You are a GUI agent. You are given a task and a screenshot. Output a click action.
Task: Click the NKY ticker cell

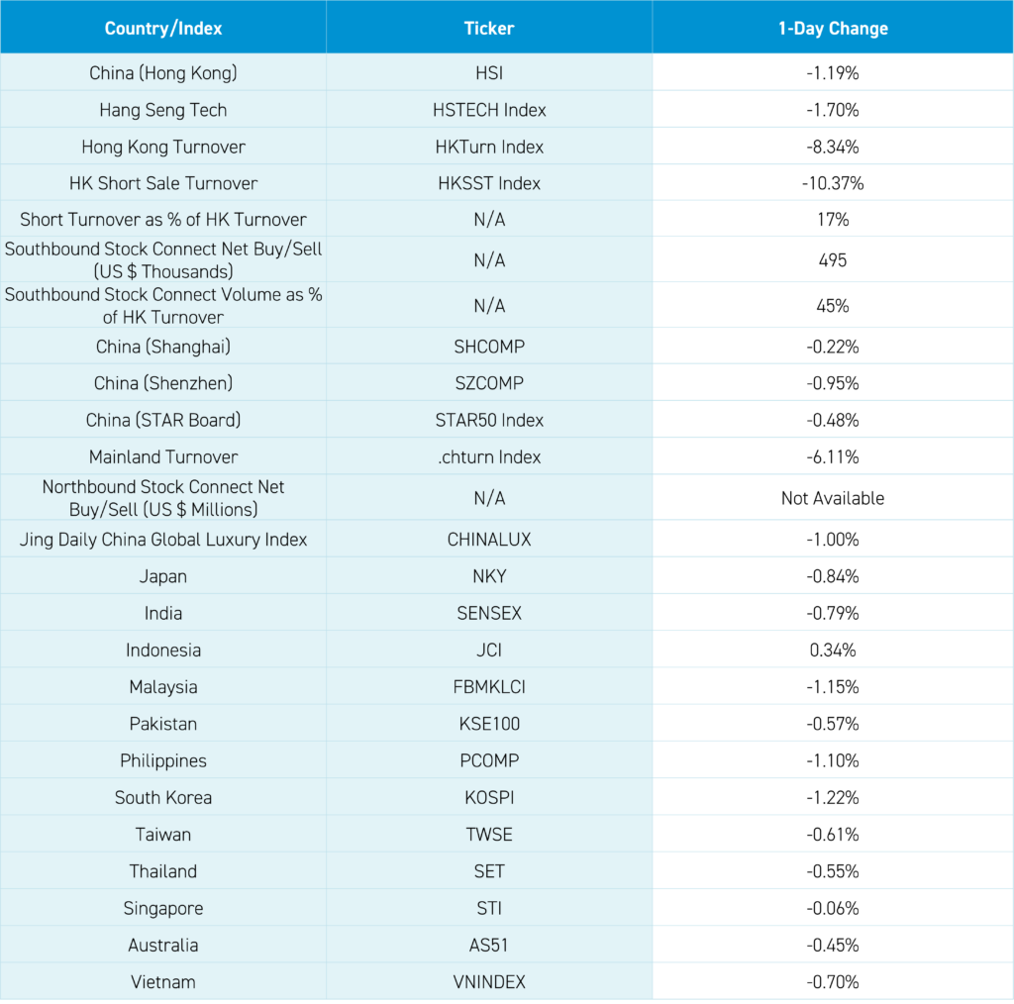[x=489, y=576]
